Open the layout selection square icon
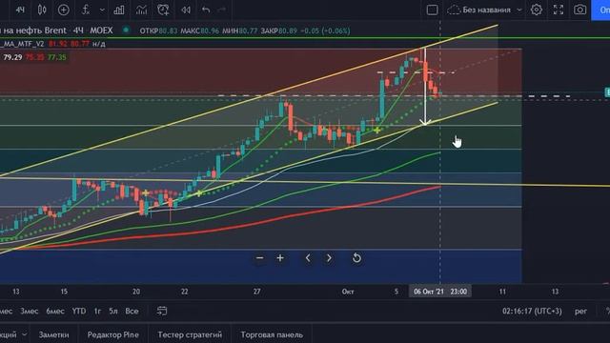This screenshot has height=343, width=610. [x=432, y=10]
